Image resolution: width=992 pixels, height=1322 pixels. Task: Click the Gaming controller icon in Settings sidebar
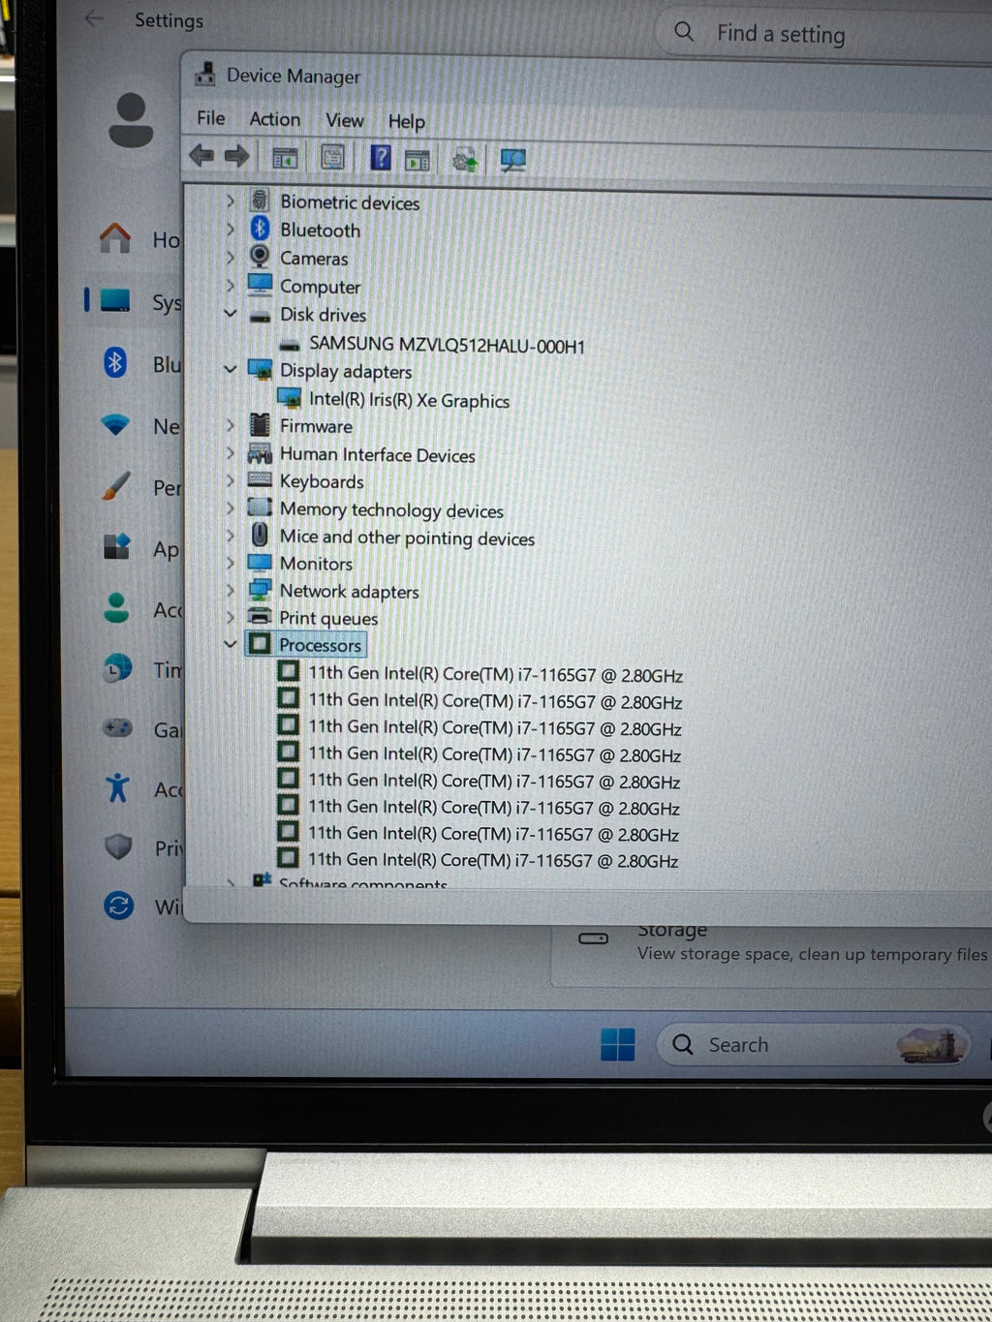(117, 727)
